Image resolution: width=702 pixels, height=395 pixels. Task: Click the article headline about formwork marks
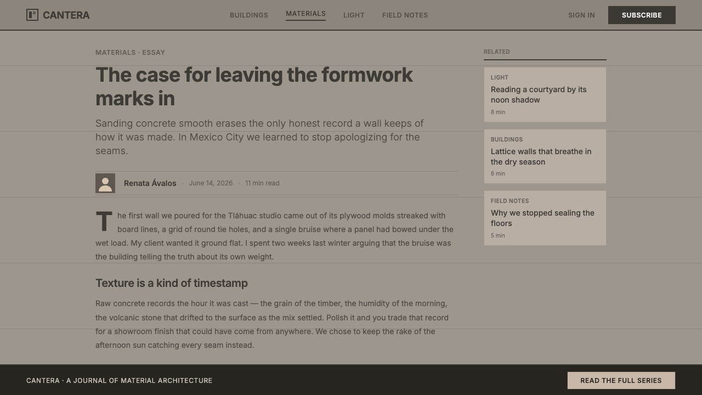(x=254, y=87)
